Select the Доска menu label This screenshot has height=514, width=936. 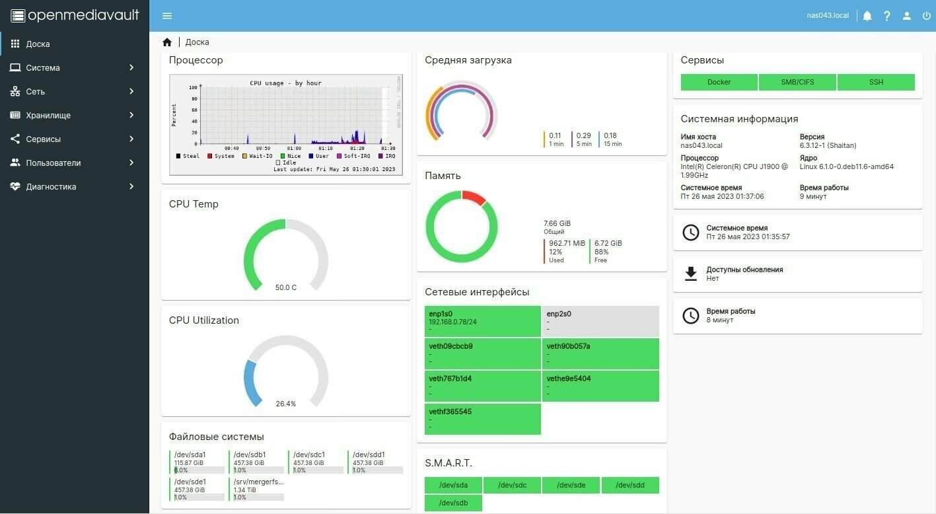[38, 44]
